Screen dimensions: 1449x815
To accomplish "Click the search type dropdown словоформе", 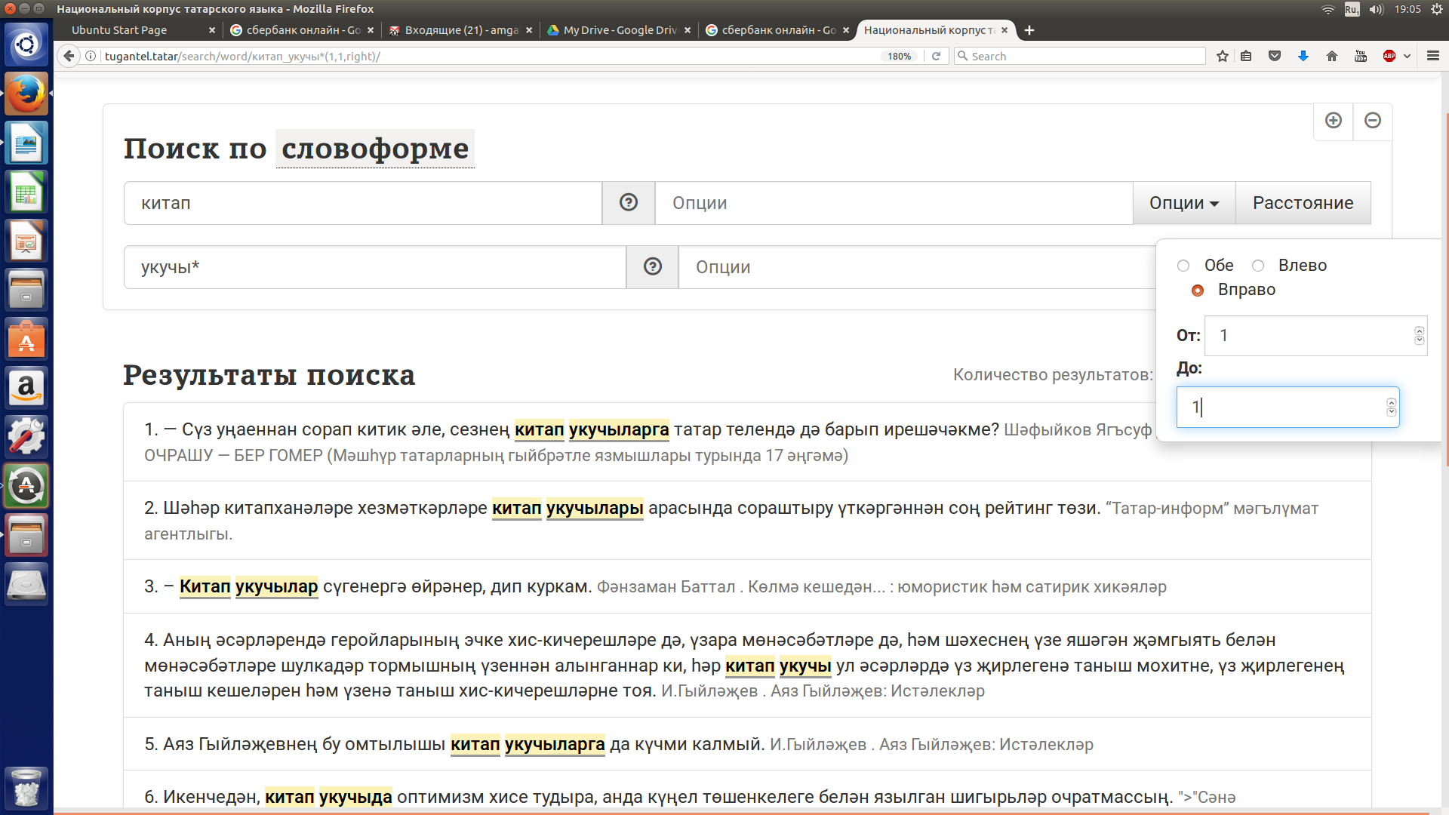I will tap(375, 149).
